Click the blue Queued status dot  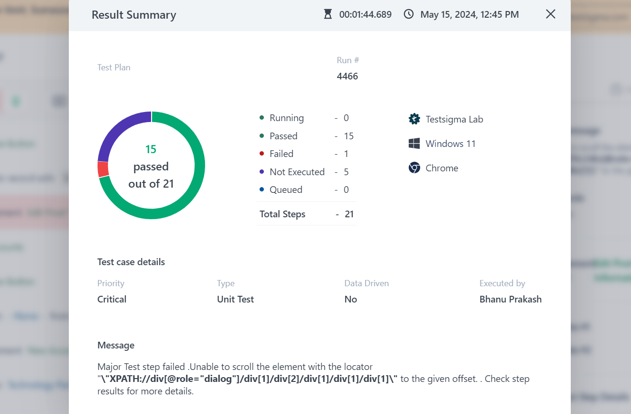[263, 188]
